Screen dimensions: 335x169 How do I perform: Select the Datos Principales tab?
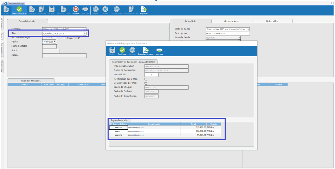coord(27,21)
